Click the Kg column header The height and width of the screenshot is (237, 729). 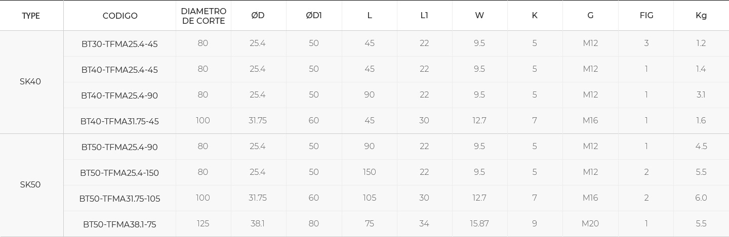(701, 16)
